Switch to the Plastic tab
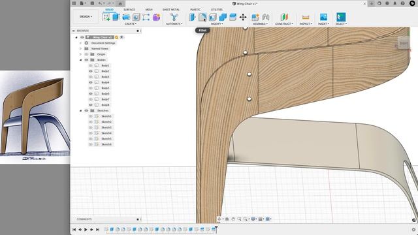This screenshot has height=235, width=418. [x=195, y=10]
